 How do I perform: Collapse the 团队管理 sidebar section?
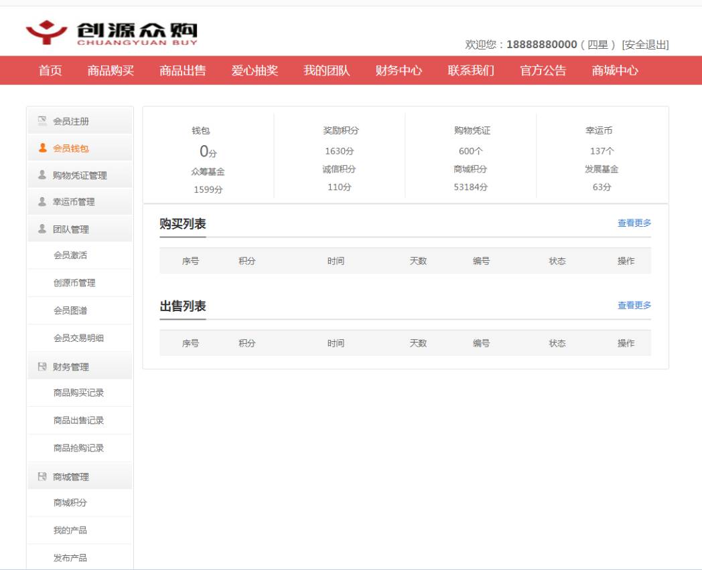(x=80, y=229)
